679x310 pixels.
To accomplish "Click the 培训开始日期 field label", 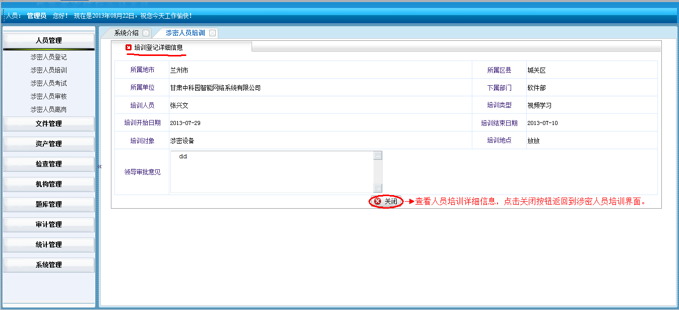I will click(143, 123).
